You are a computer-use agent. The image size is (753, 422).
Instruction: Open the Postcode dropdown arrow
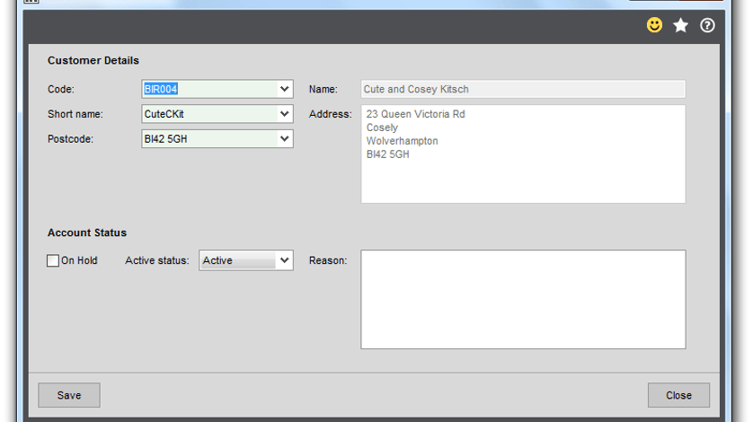click(x=284, y=139)
